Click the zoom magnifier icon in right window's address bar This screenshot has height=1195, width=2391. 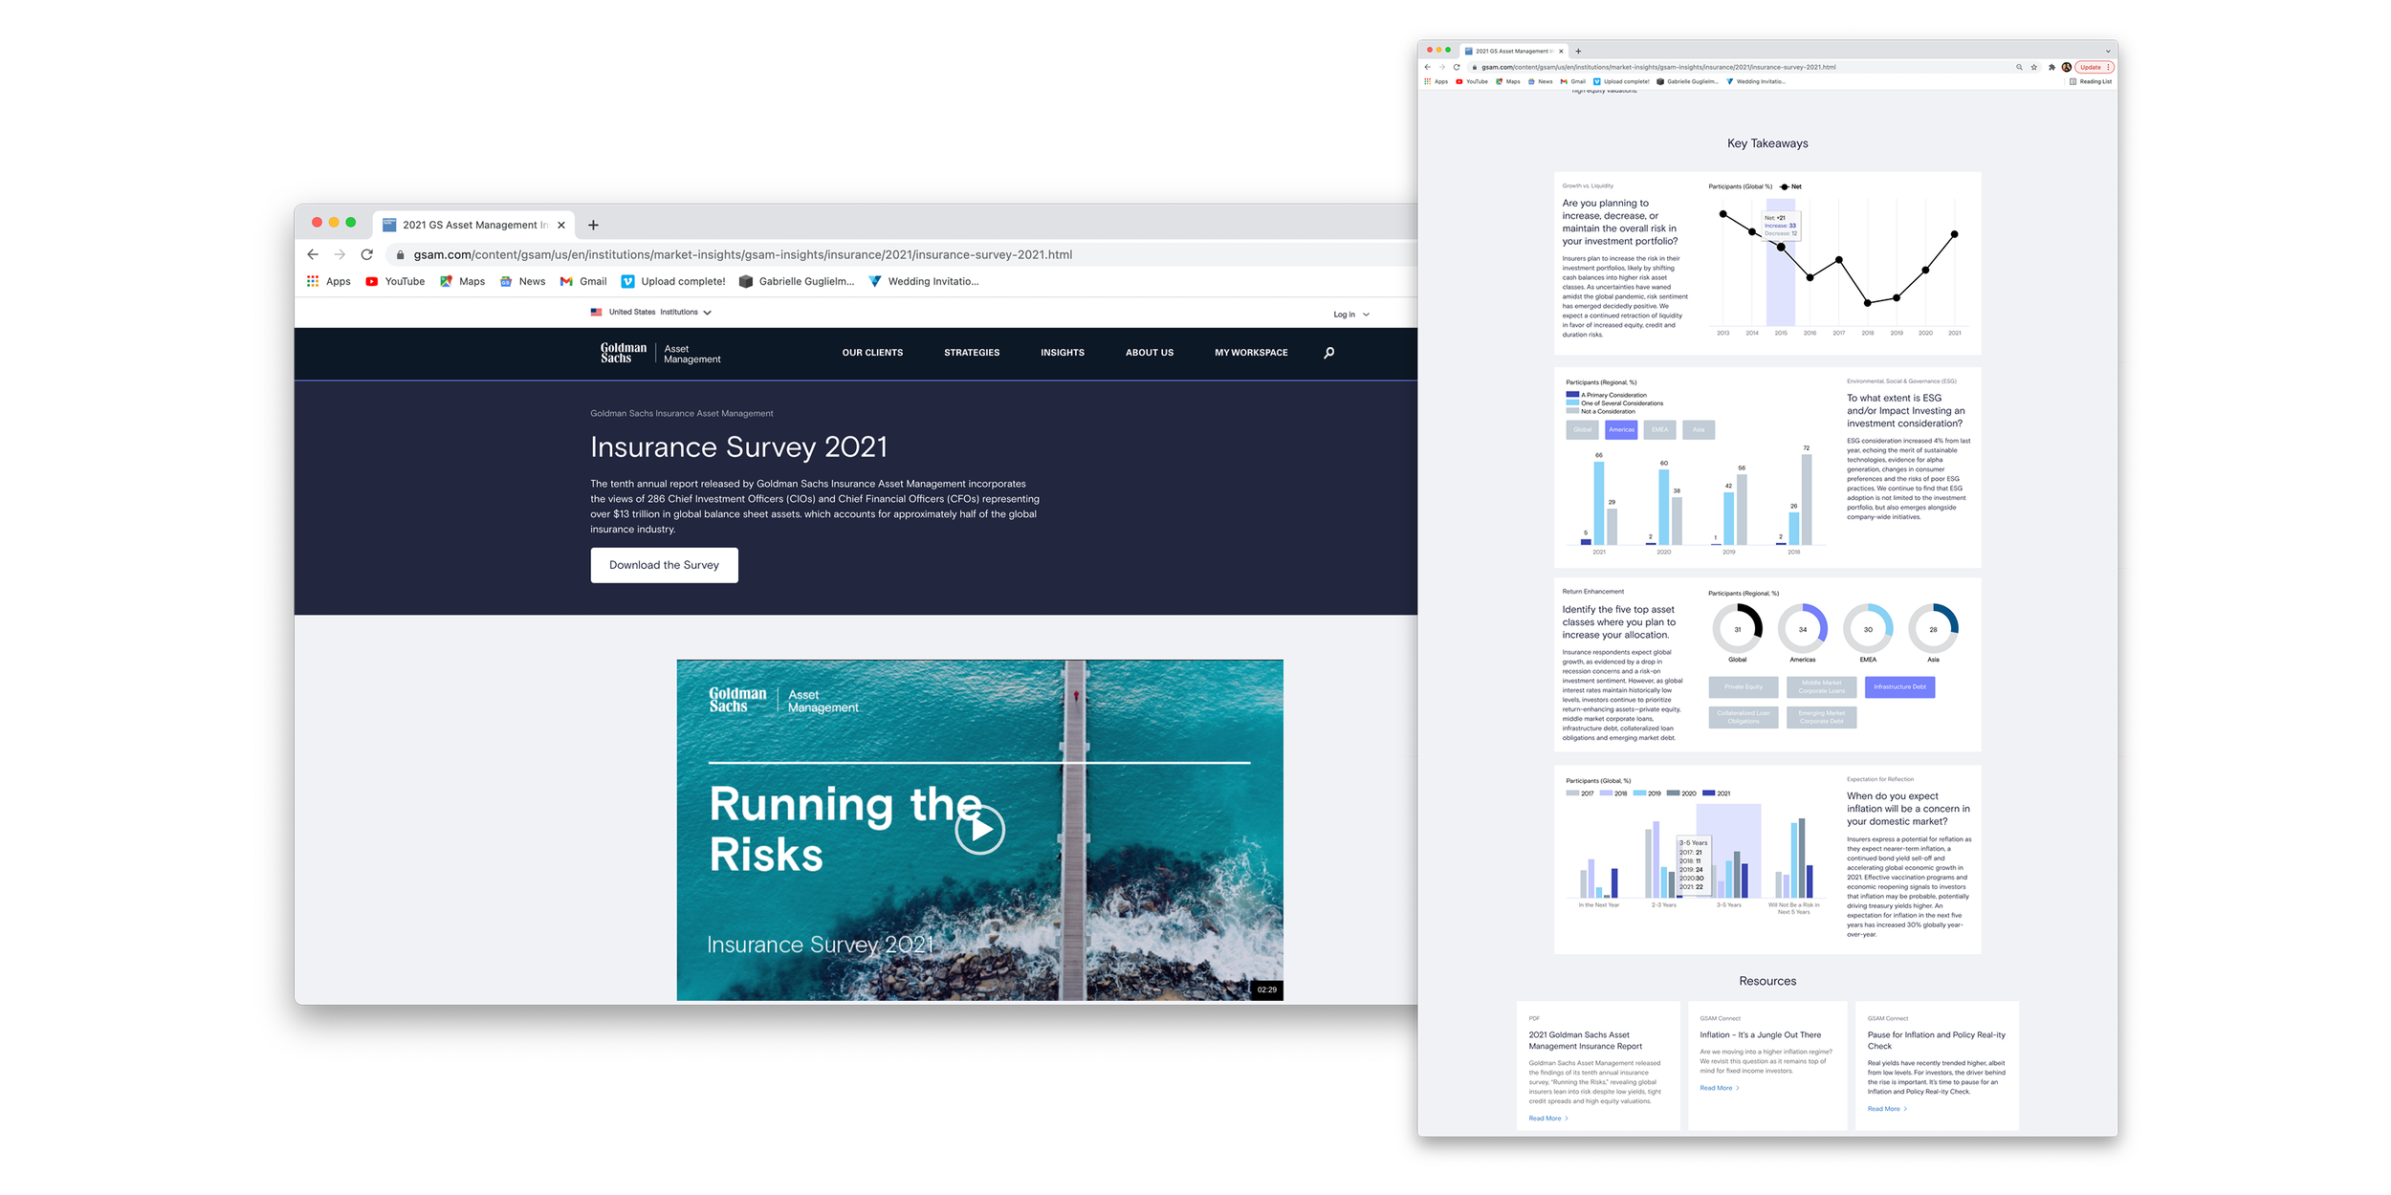[2019, 67]
